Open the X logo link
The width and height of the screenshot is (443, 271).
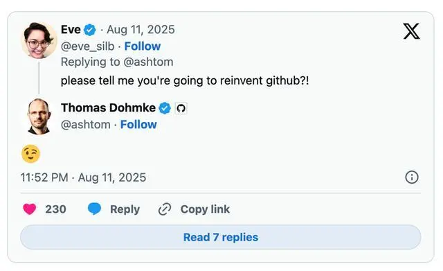pos(411,31)
